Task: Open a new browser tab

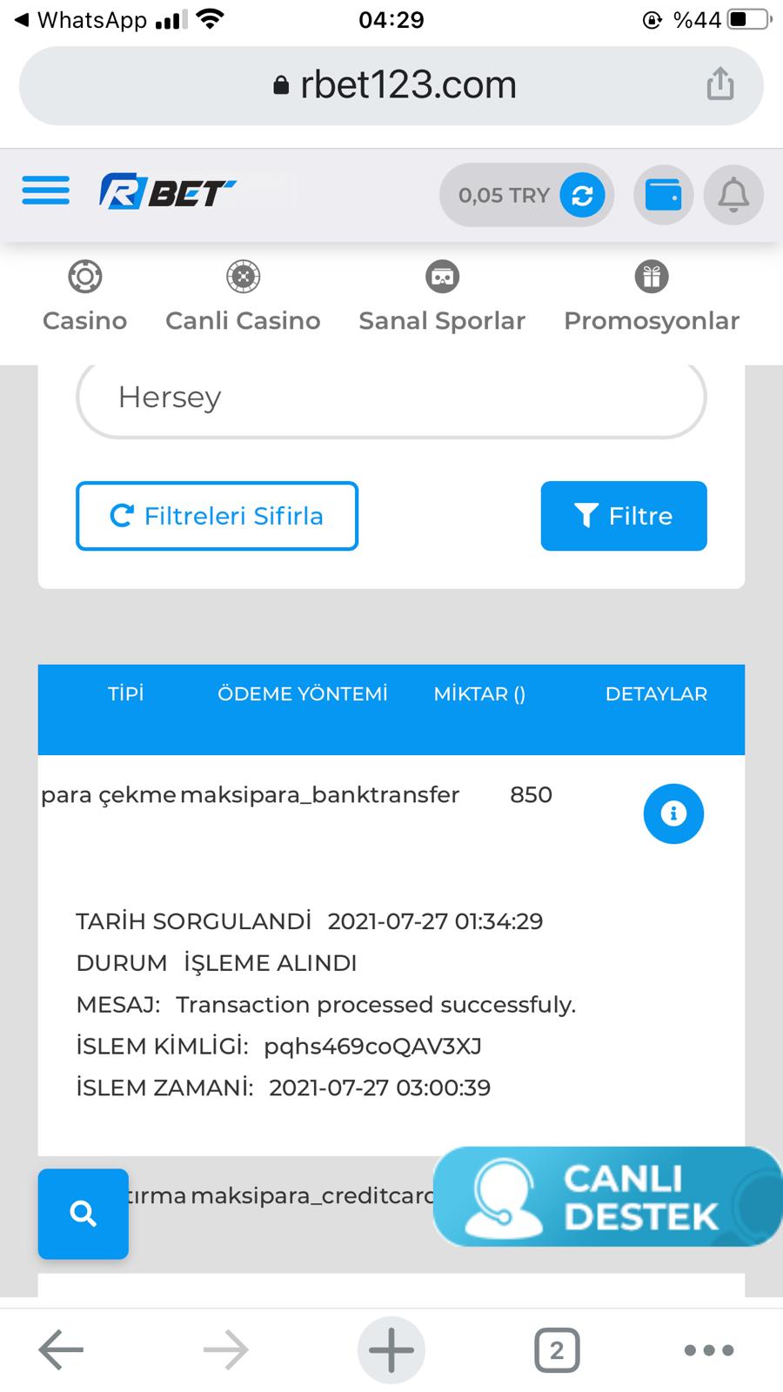Action: pyautogui.click(x=391, y=1350)
